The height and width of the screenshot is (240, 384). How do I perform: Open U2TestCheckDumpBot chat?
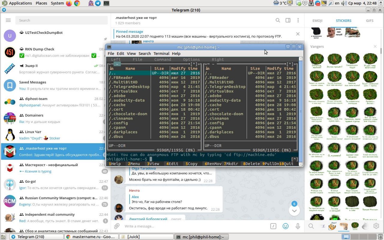pos(55,36)
